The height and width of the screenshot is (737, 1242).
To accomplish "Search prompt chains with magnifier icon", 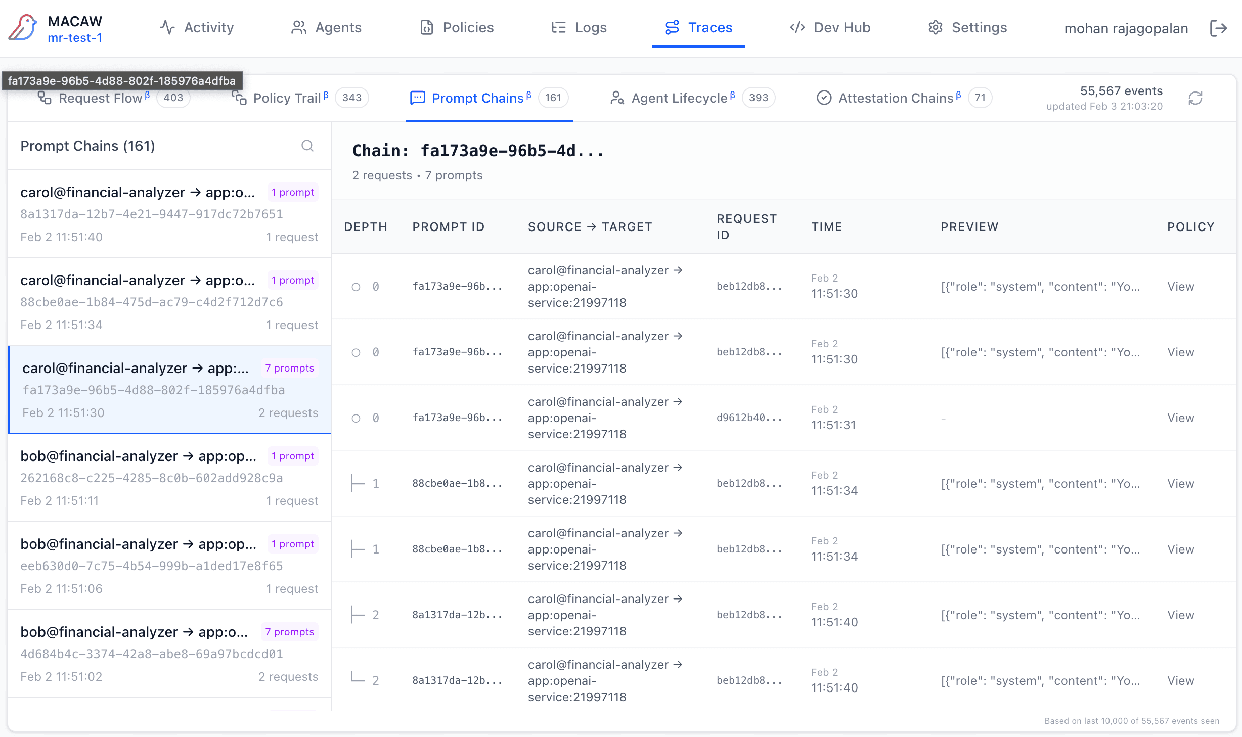I will coord(307,146).
